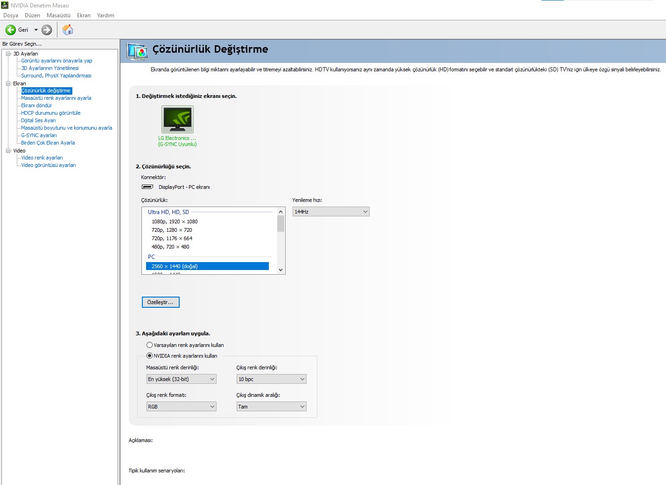The width and height of the screenshot is (666, 485).
Task: Open 'Görüntü ayarlarını önayarla yap' link
Action: [56, 61]
